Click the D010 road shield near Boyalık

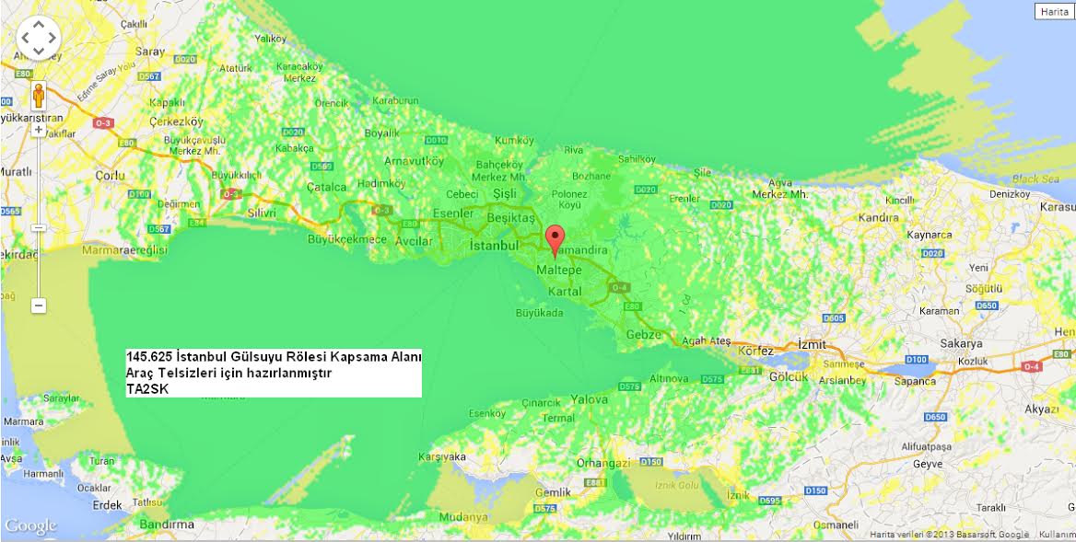(x=436, y=141)
